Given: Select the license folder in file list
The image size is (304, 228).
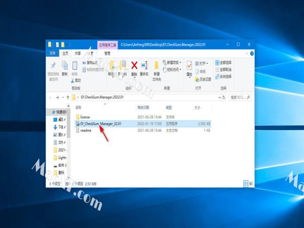Looking at the screenshot, I should pyautogui.click(x=85, y=117).
